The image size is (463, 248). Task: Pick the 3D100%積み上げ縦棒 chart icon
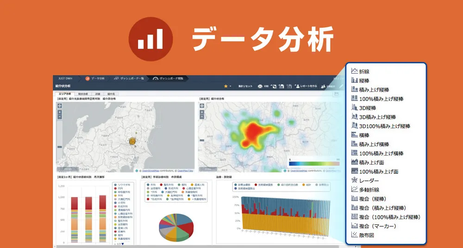355,126
